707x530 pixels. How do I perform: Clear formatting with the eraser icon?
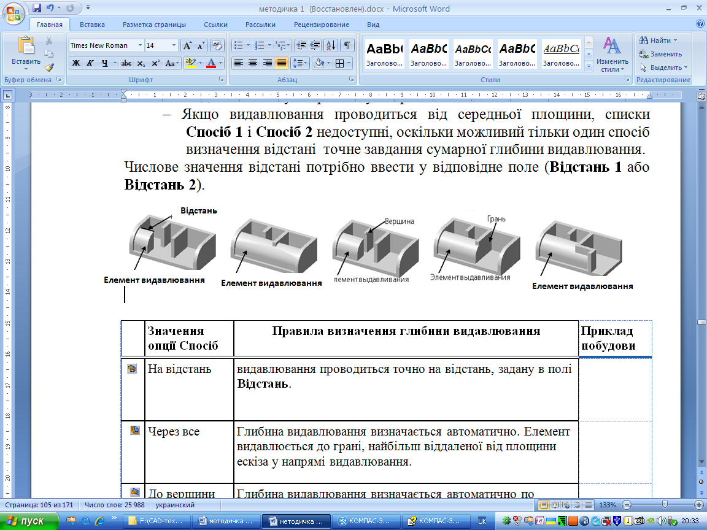(x=217, y=45)
